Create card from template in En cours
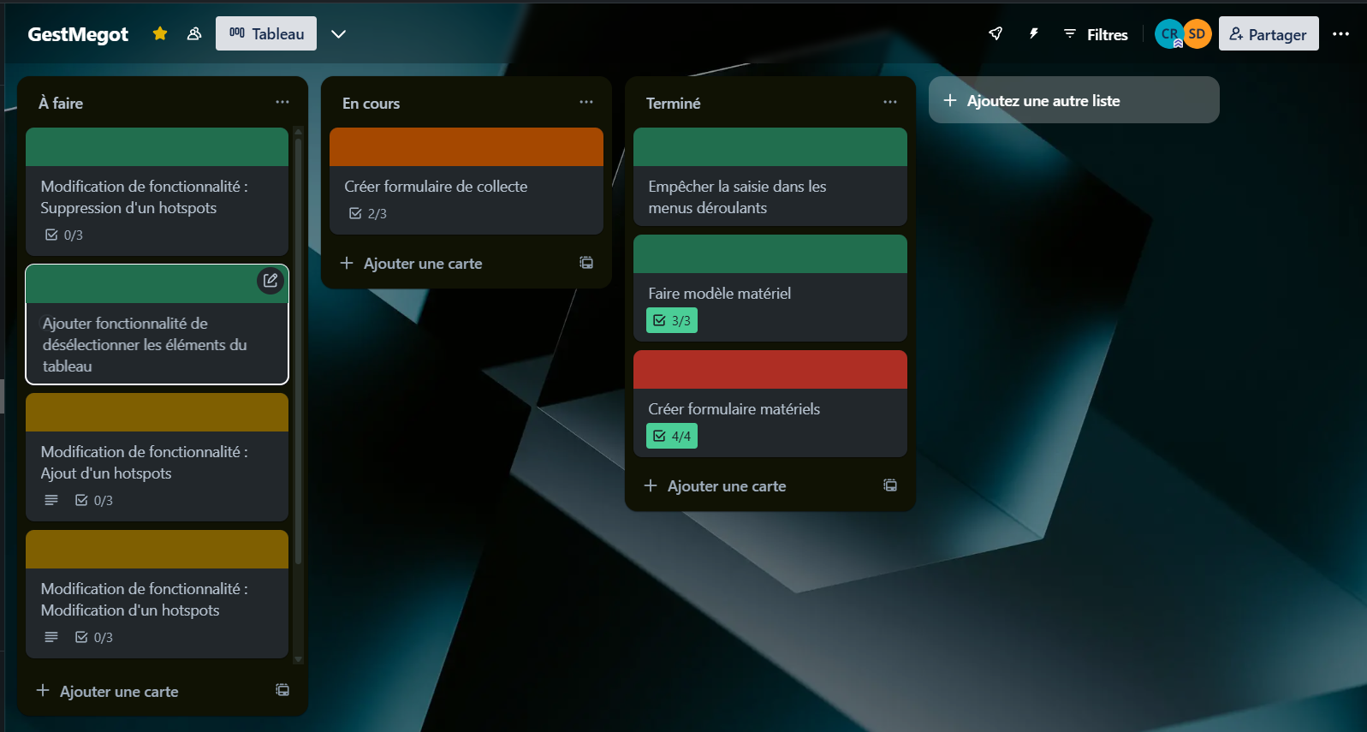Image resolution: width=1367 pixels, height=732 pixels. click(586, 263)
